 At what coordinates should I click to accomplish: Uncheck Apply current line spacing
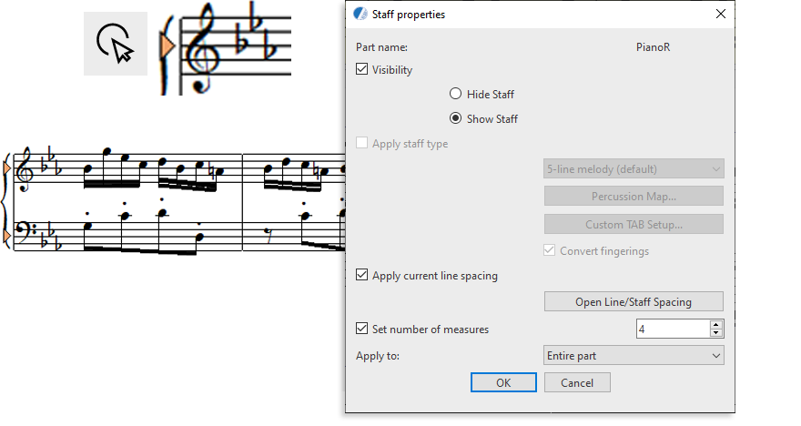click(x=361, y=275)
